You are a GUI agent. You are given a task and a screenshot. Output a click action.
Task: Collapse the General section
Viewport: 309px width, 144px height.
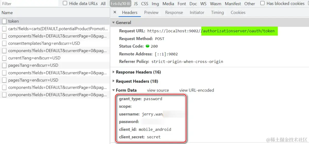[x=114, y=23]
